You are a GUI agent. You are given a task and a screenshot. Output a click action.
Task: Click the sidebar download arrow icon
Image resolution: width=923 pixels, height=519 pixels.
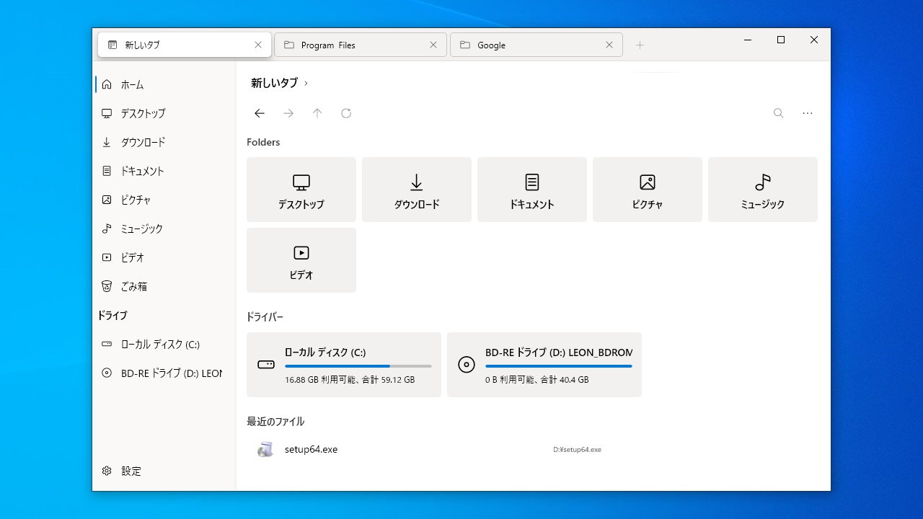tap(107, 142)
